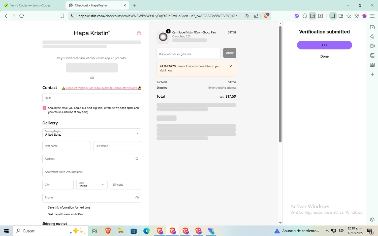Focus the Discount code or gift card field
The height and width of the screenshot is (236, 378).
188,53
